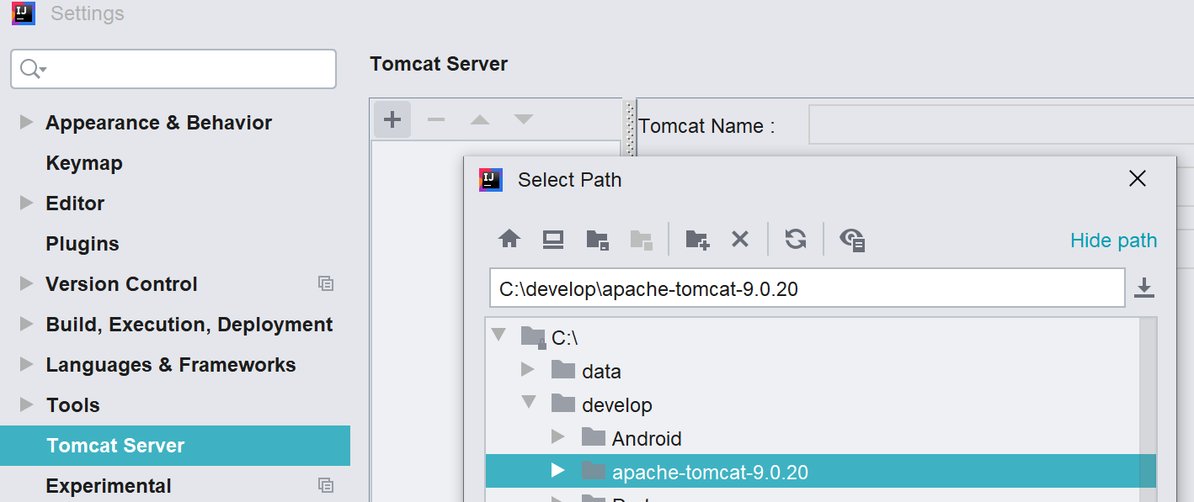Click the IntelliJ logo in Settings title

coord(24,13)
